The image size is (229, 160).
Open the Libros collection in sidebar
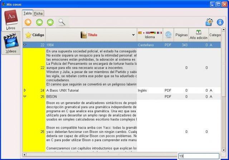[x=11, y=20]
